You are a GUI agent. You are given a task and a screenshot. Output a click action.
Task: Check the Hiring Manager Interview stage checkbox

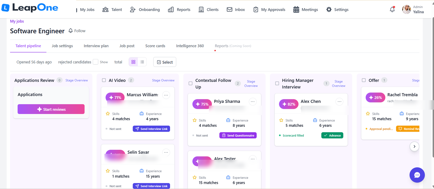pyautogui.click(x=277, y=83)
